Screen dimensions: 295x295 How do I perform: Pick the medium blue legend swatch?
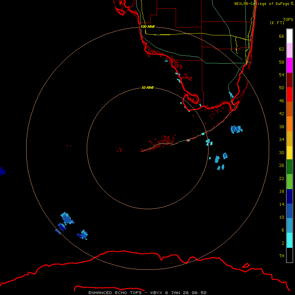coord(289,211)
